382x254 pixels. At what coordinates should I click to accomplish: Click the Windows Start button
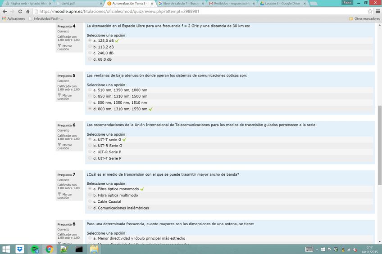6,249
